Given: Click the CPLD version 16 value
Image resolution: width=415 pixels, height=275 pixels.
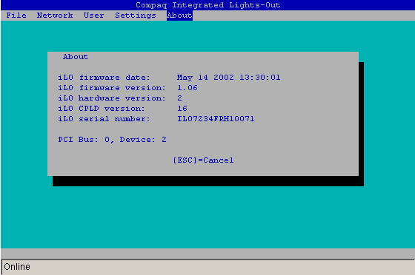Looking at the screenshot, I should click(182, 108).
